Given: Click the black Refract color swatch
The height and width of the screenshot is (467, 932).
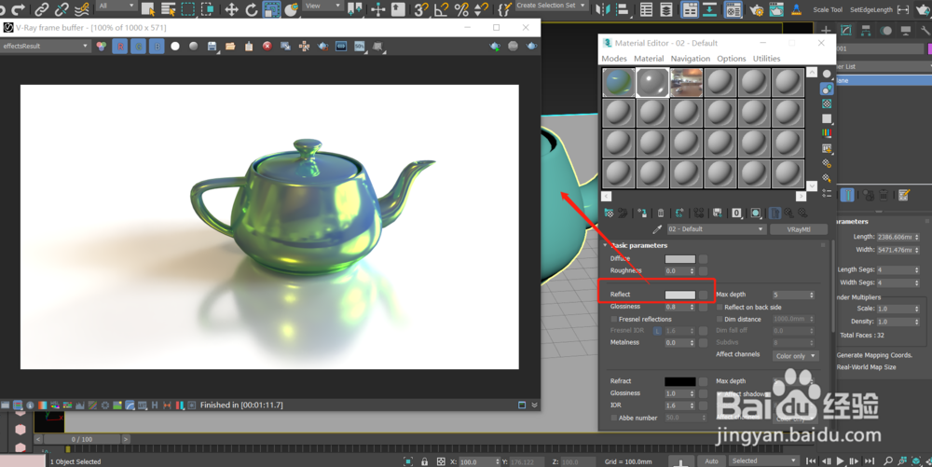Looking at the screenshot, I should click(x=680, y=381).
